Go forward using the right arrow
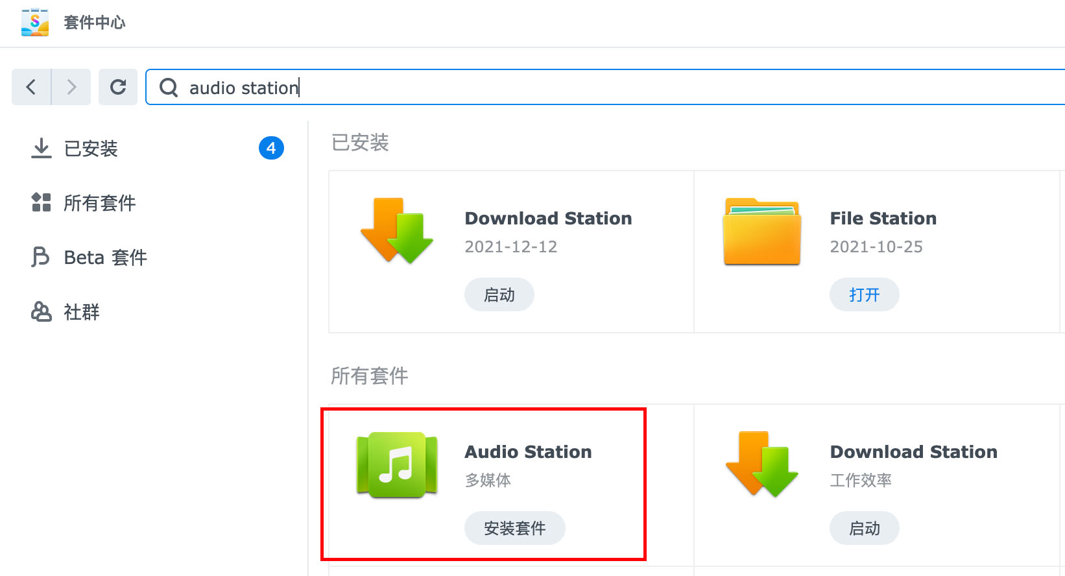The width and height of the screenshot is (1065, 576). pyautogui.click(x=71, y=87)
